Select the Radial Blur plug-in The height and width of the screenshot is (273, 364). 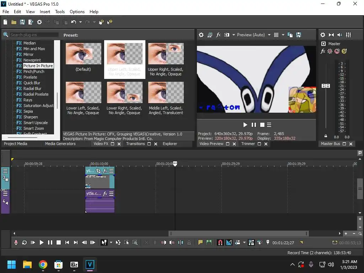32,89
